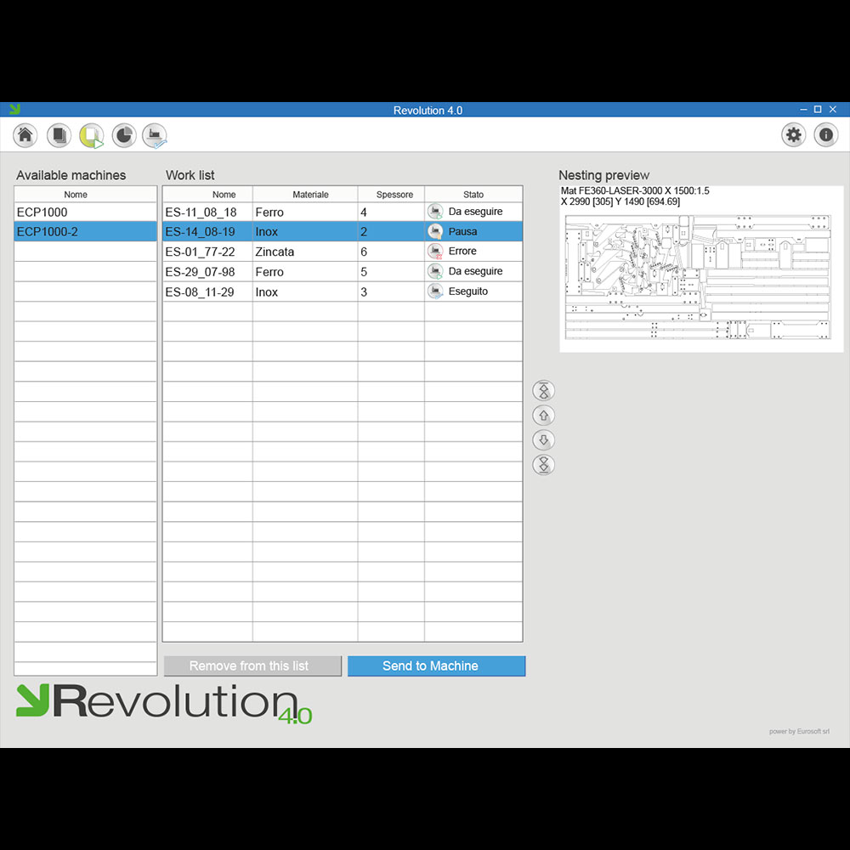Open the info icon
The image size is (850, 850).
pyautogui.click(x=825, y=135)
